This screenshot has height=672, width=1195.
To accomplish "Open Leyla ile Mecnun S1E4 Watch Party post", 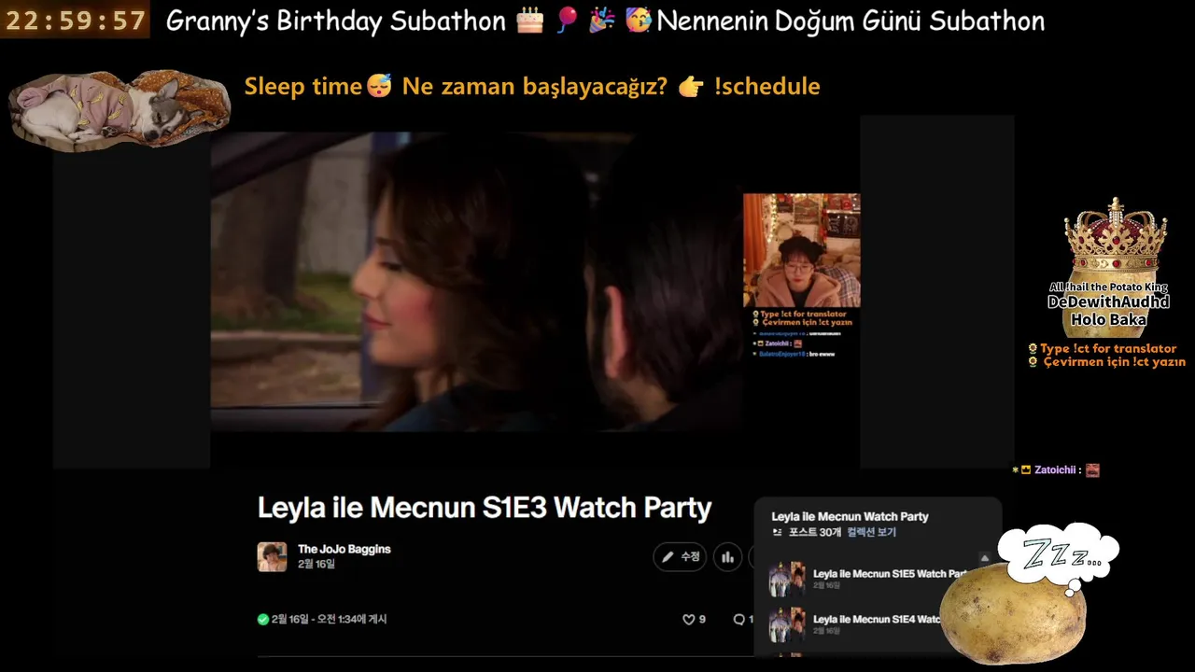I will click(x=877, y=619).
